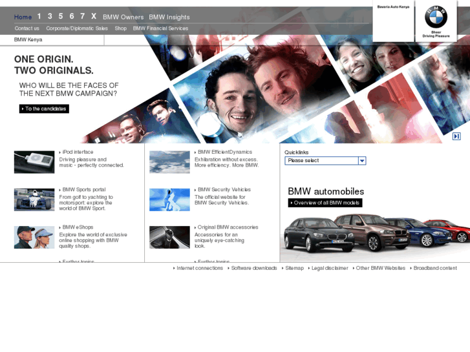Click the BMW cars lineup image

pyautogui.click(x=375, y=236)
